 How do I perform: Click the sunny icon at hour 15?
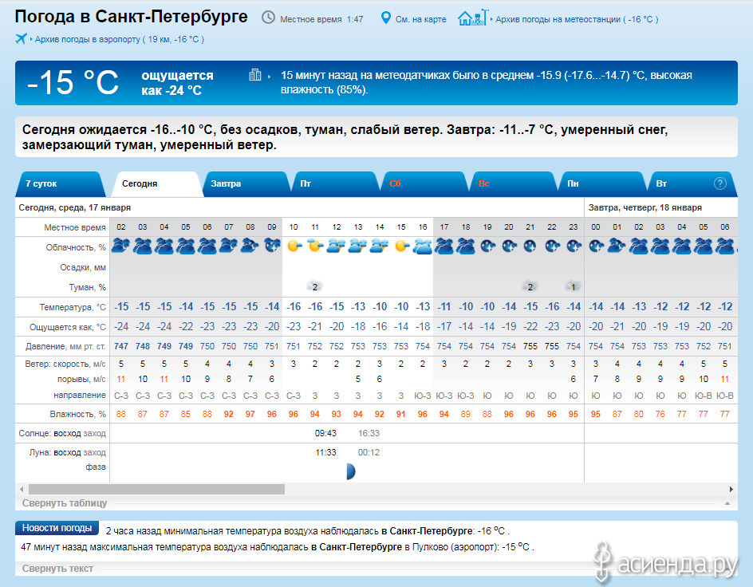(401, 246)
